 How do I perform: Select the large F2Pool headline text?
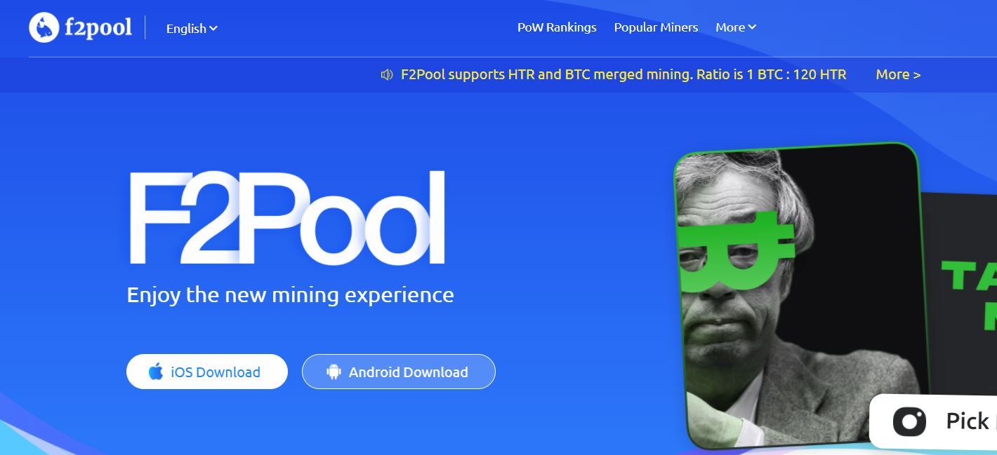coord(287,218)
